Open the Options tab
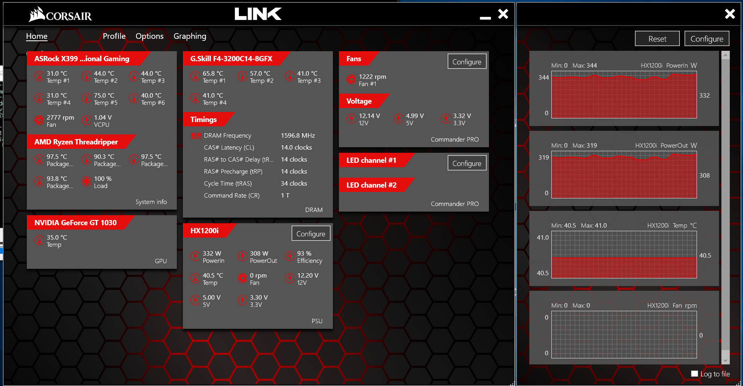743x386 pixels. tap(149, 36)
